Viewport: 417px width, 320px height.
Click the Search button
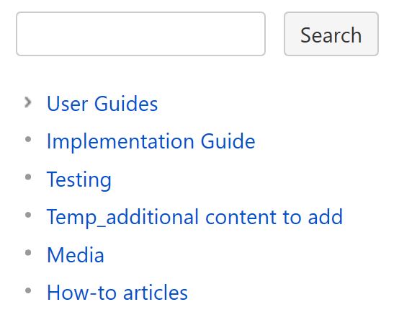331,34
